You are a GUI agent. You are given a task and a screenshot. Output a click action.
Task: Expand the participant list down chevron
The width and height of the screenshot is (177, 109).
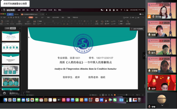(x=162, y=105)
